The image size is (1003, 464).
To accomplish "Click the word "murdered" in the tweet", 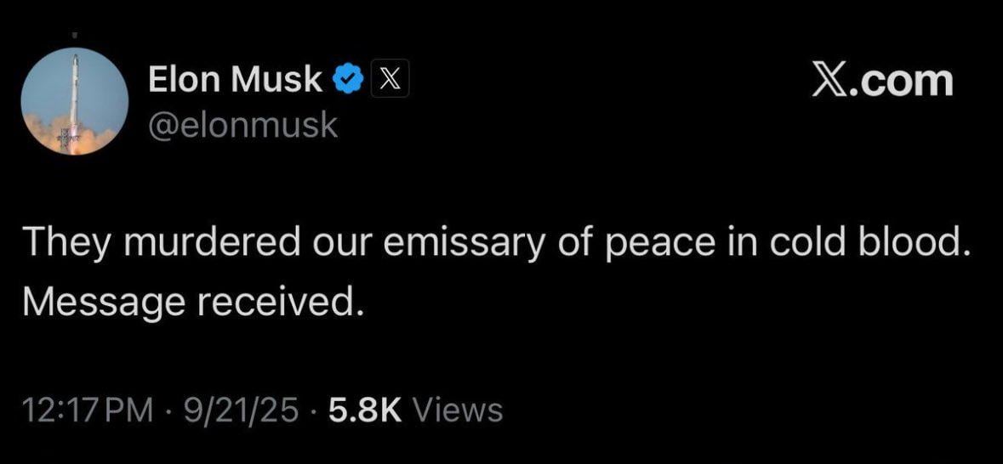I will coord(198,244).
